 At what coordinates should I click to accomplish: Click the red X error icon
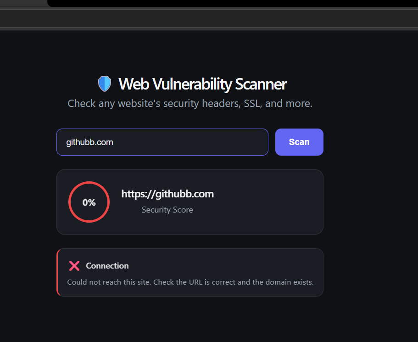74,266
